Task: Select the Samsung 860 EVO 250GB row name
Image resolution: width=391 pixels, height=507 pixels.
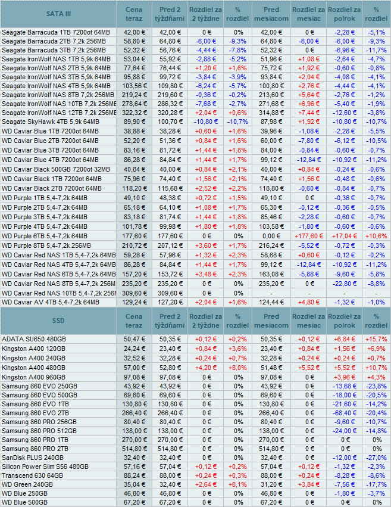Action: (x=39, y=387)
